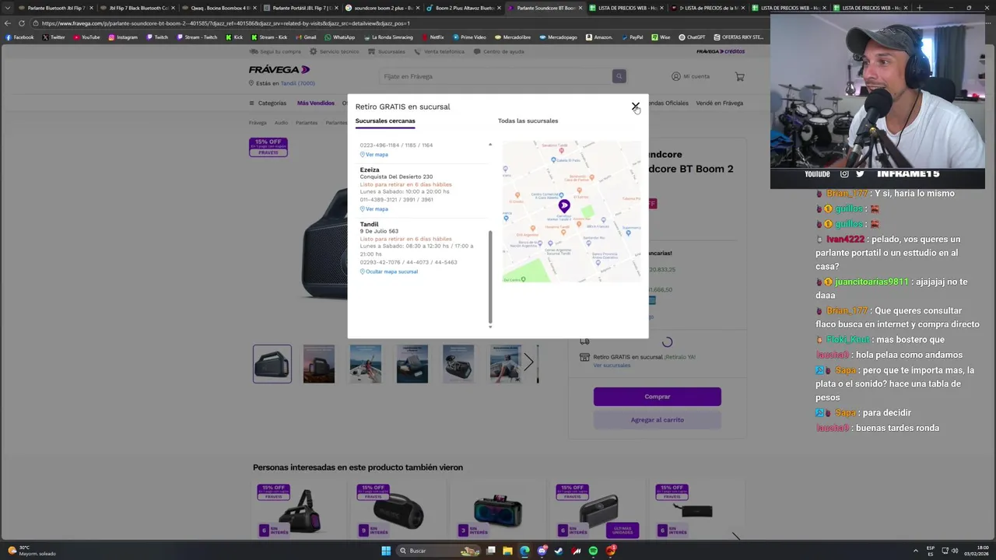Open WhatsApp bookmark
This screenshot has width=996, height=560.
(x=339, y=37)
